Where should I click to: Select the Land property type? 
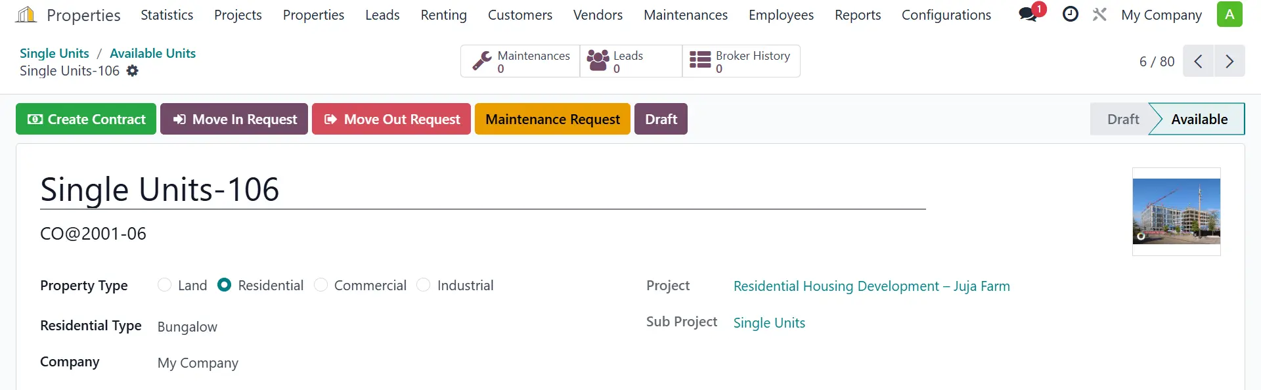pos(165,285)
